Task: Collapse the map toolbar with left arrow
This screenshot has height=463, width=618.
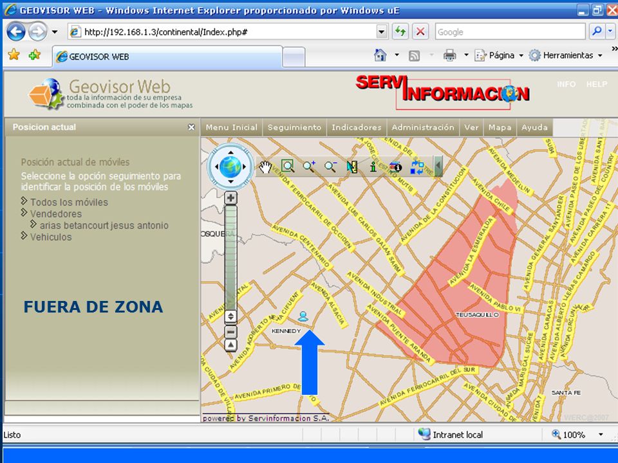Action: coord(438,166)
